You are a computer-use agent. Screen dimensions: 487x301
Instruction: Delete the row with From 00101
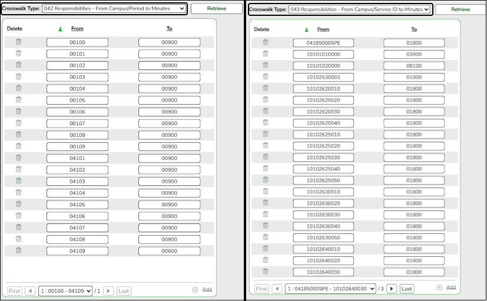pyautogui.click(x=19, y=53)
